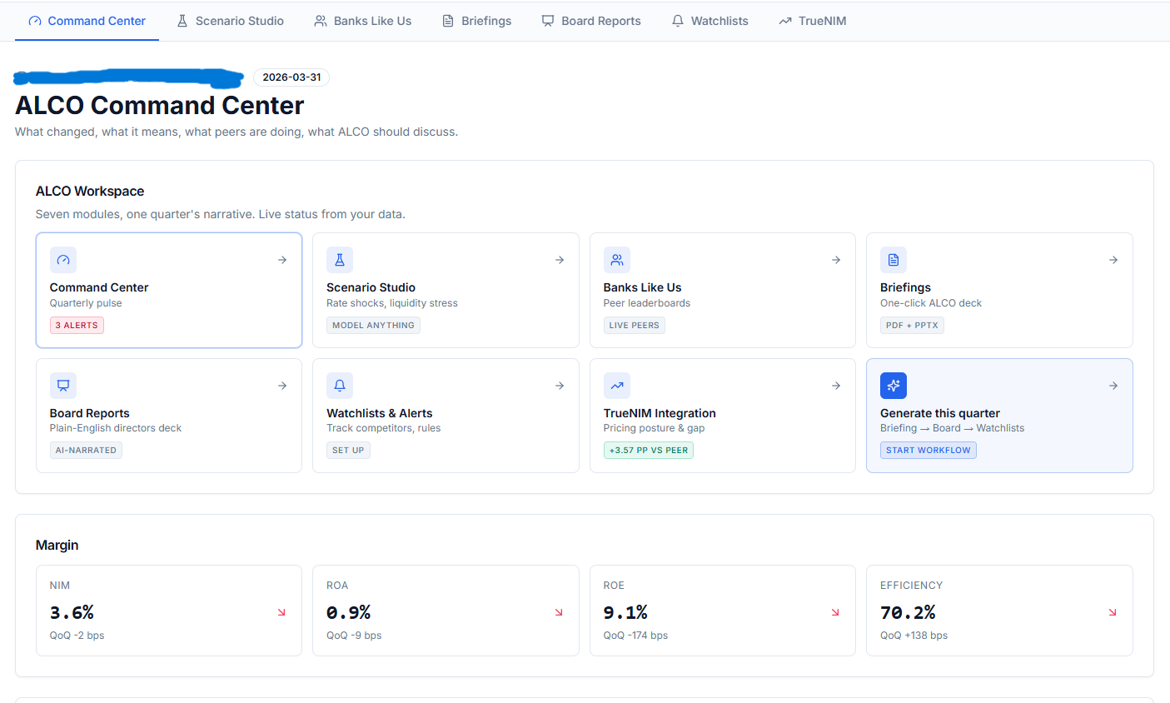The width and height of the screenshot is (1170, 703).
Task: Open the Scenario Studio card title
Action: 371,287
